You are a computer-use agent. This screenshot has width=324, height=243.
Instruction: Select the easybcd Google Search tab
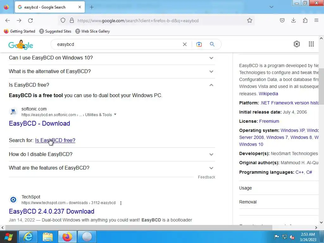[50, 7]
